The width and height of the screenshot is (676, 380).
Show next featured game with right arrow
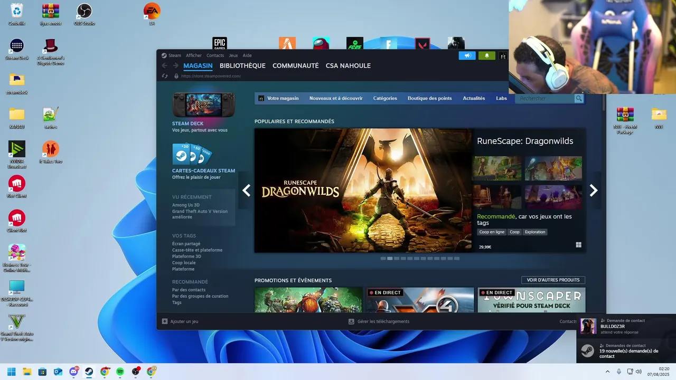point(594,191)
